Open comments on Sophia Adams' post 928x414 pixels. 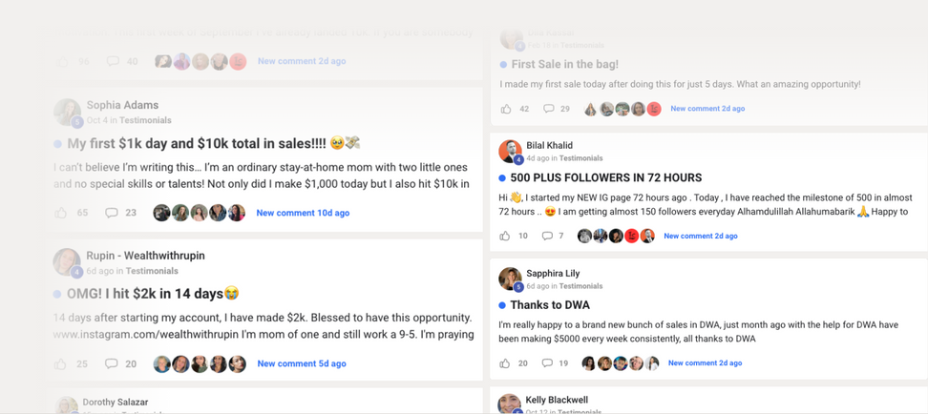click(x=112, y=213)
